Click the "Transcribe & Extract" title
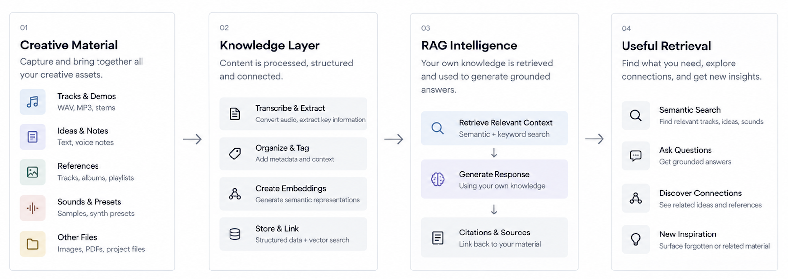Screen dimensions: 788x279 [x=290, y=108]
